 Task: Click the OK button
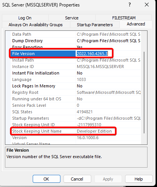pyautogui.click(x=46, y=179)
